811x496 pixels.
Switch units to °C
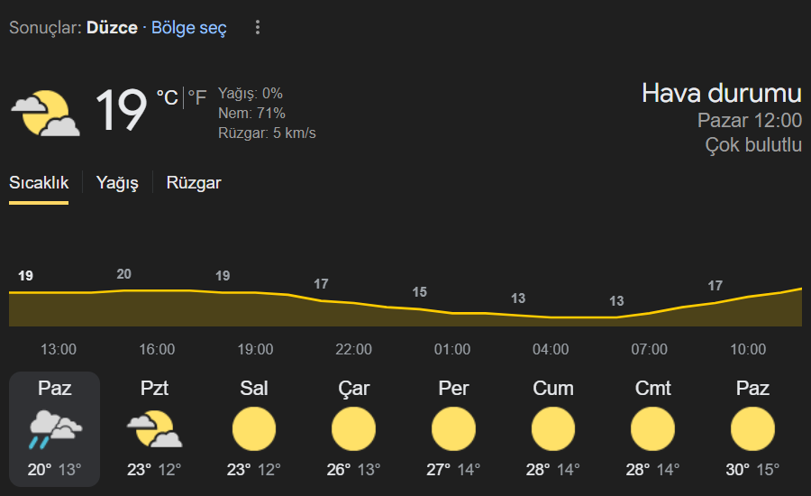coord(167,97)
